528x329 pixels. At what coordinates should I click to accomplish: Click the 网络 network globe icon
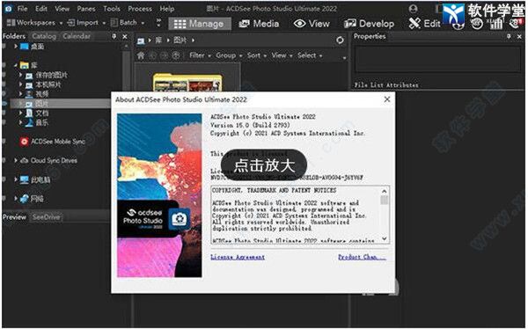pyautogui.click(x=25, y=199)
